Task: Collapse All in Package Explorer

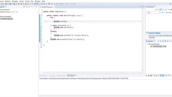Action: tap(24, 7)
